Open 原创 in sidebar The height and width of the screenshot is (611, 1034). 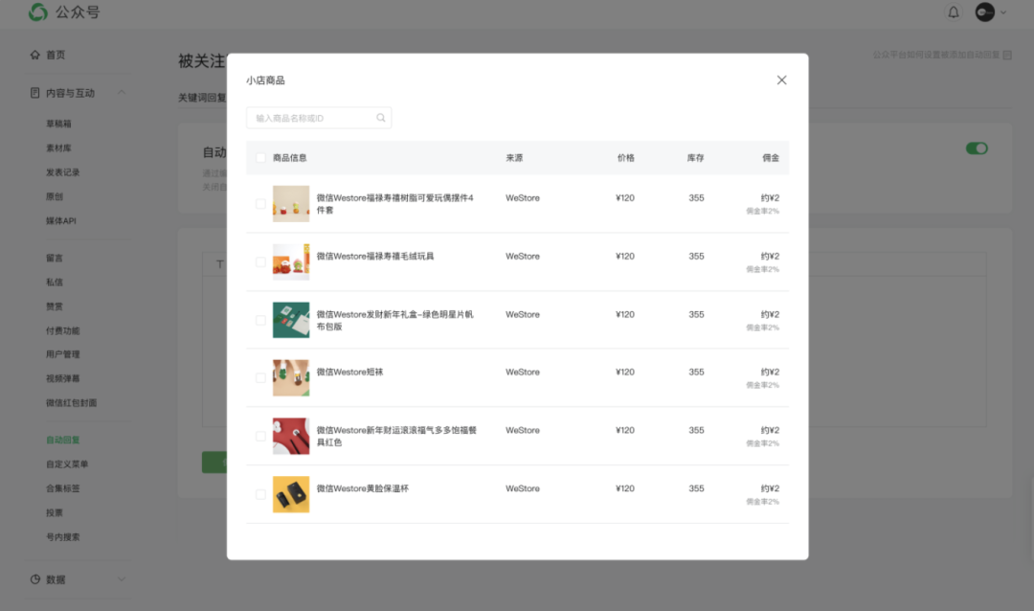click(54, 196)
